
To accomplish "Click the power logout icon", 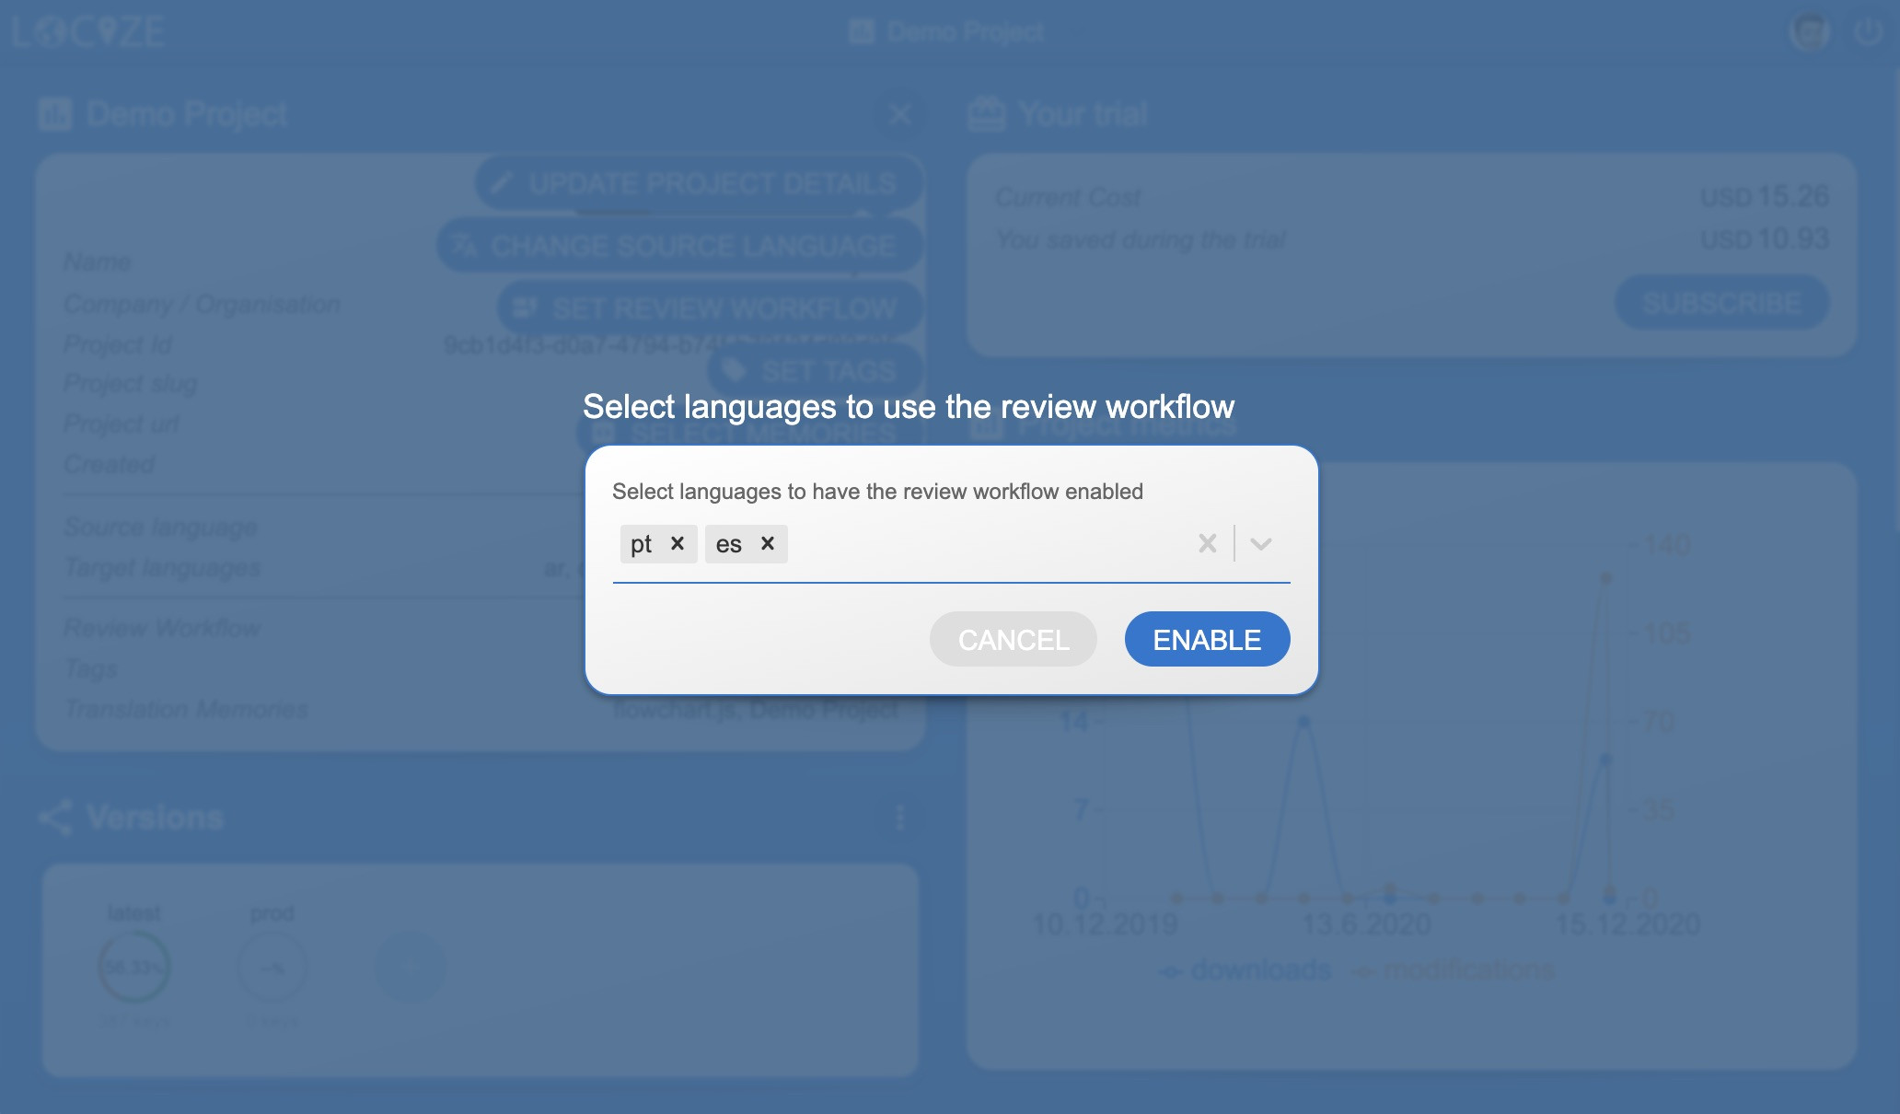I will (x=1868, y=32).
